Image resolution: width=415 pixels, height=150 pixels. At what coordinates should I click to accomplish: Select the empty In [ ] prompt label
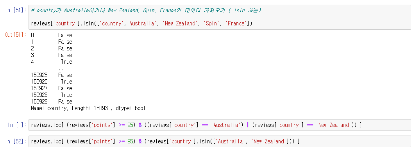17,125
